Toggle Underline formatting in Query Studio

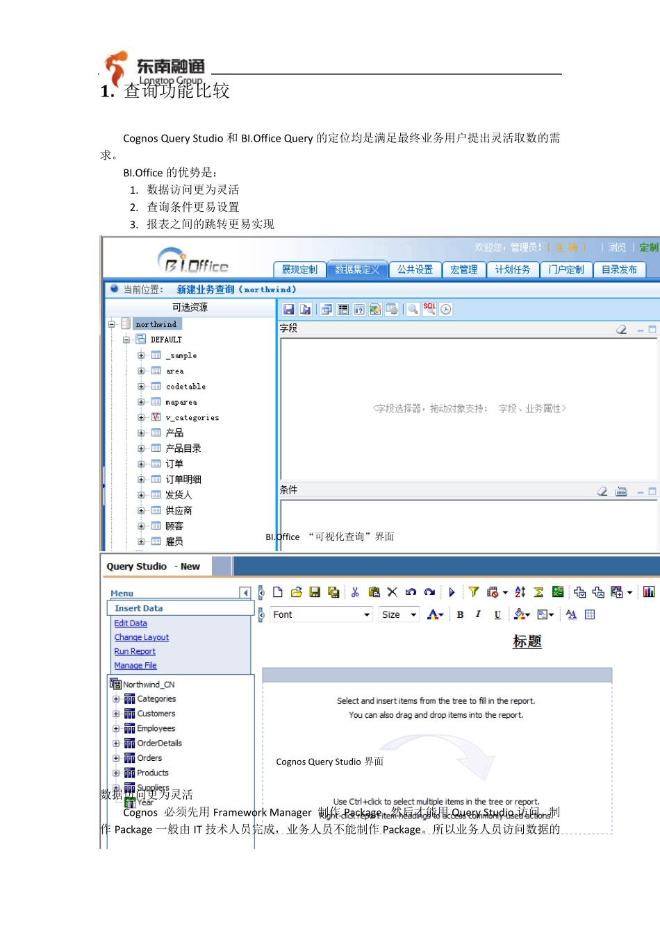point(497,614)
